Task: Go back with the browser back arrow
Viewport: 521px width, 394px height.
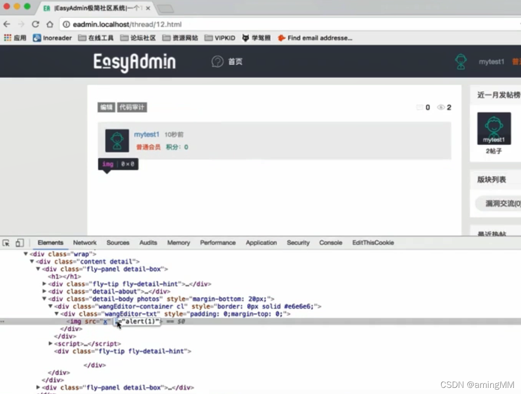Action: coord(7,24)
